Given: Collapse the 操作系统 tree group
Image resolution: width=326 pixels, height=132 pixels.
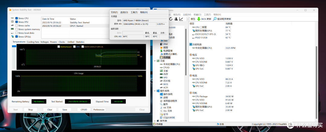Looking at the screenshot, I should click(155, 91).
